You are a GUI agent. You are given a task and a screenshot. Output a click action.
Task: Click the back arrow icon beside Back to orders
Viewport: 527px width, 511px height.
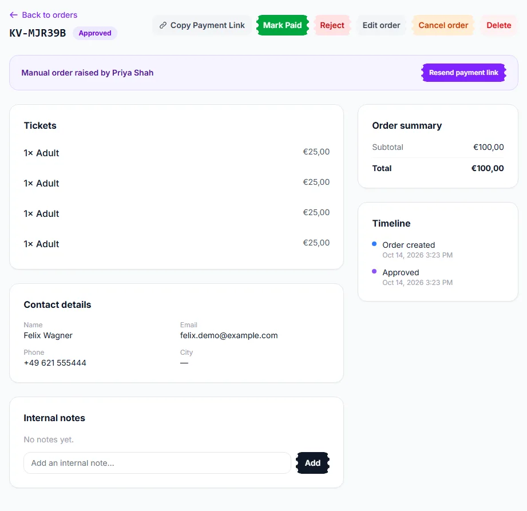[13, 15]
